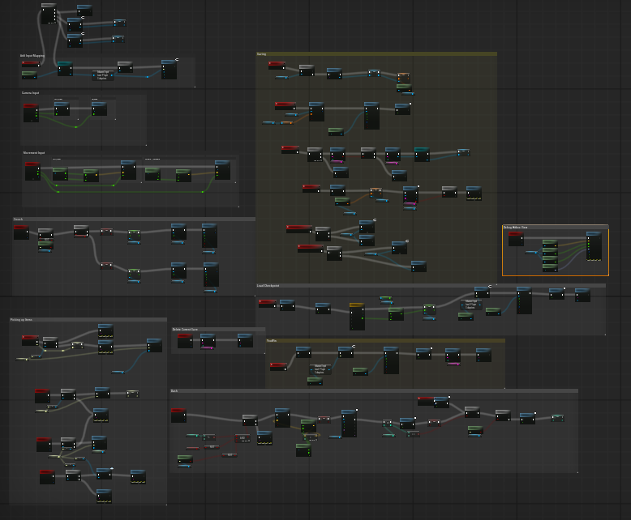The width and height of the screenshot is (631, 520).
Task: Select red event node in Debug Motion View
Action: pos(516,239)
